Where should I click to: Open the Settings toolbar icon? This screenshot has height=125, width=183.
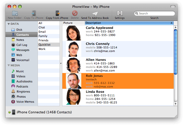click(x=120, y=13)
